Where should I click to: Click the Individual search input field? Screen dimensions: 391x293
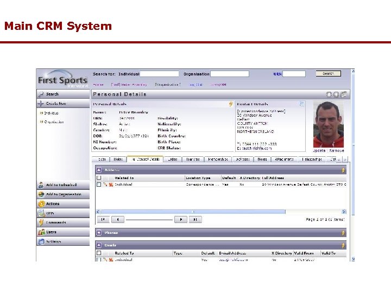[159, 74]
